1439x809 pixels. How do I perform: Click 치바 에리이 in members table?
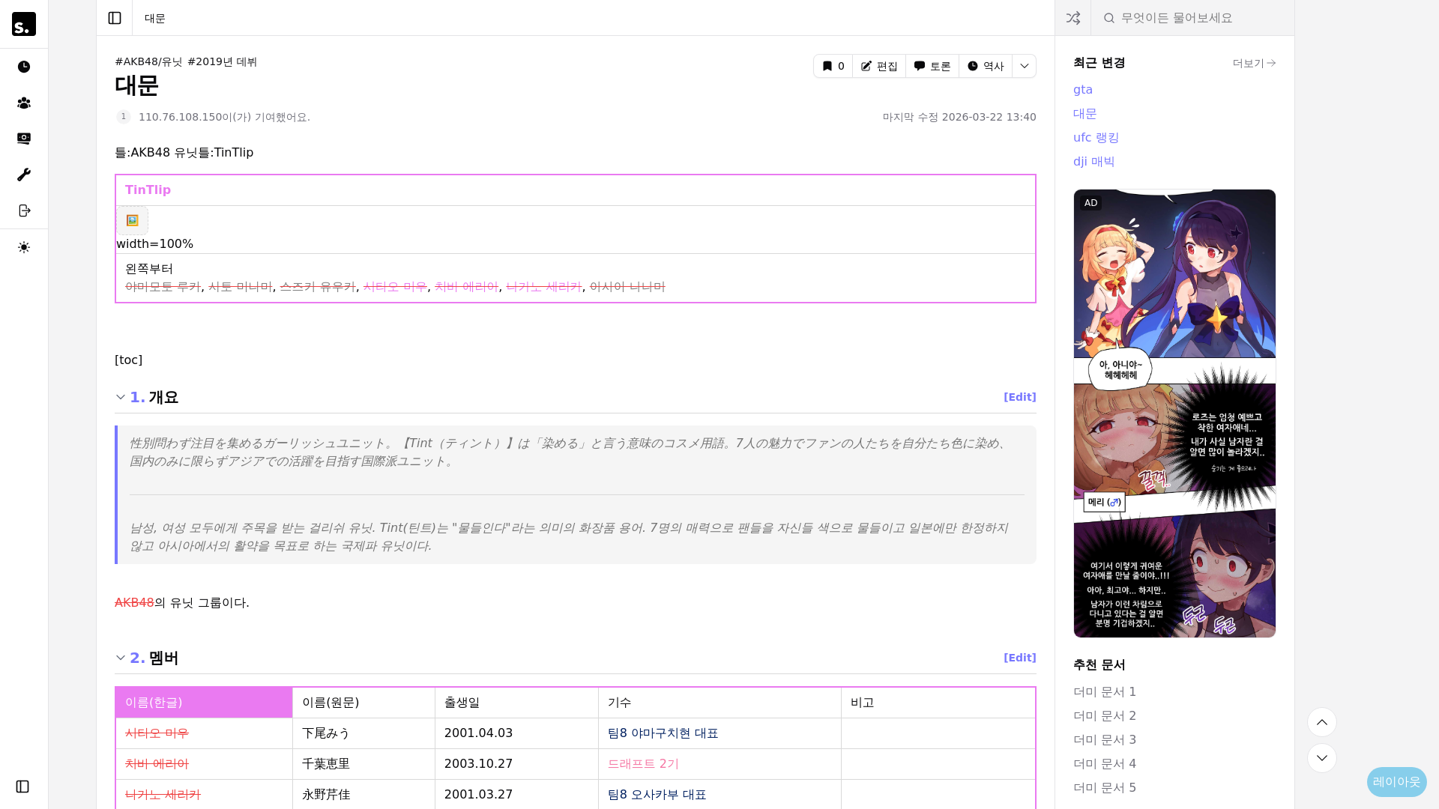coord(157,764)
